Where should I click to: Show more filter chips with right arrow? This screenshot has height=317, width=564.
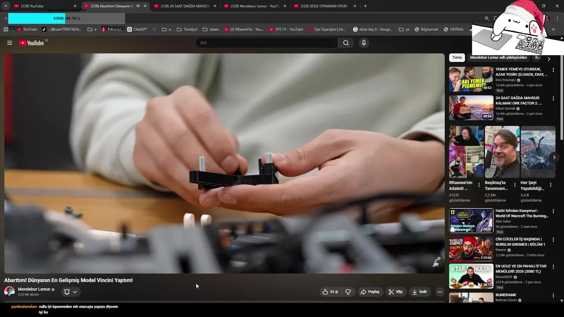(549, 59)
